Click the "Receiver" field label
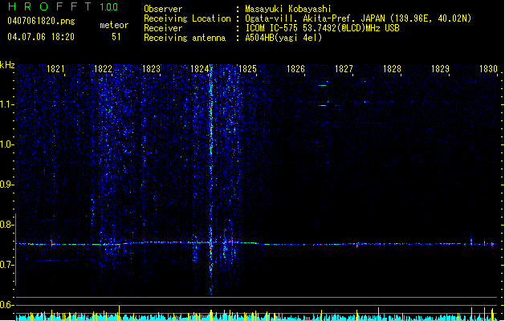The height and width of the screenshot is (321, 505). [x=163, y=28]
